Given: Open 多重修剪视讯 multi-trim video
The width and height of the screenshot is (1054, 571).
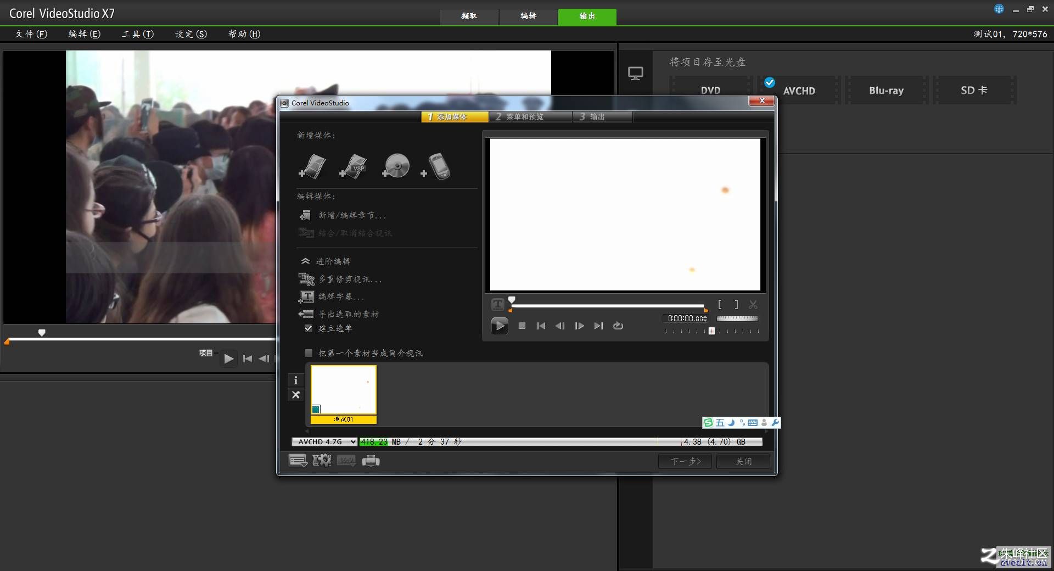Looking at the screenshot, I should [x=340, y=279].
